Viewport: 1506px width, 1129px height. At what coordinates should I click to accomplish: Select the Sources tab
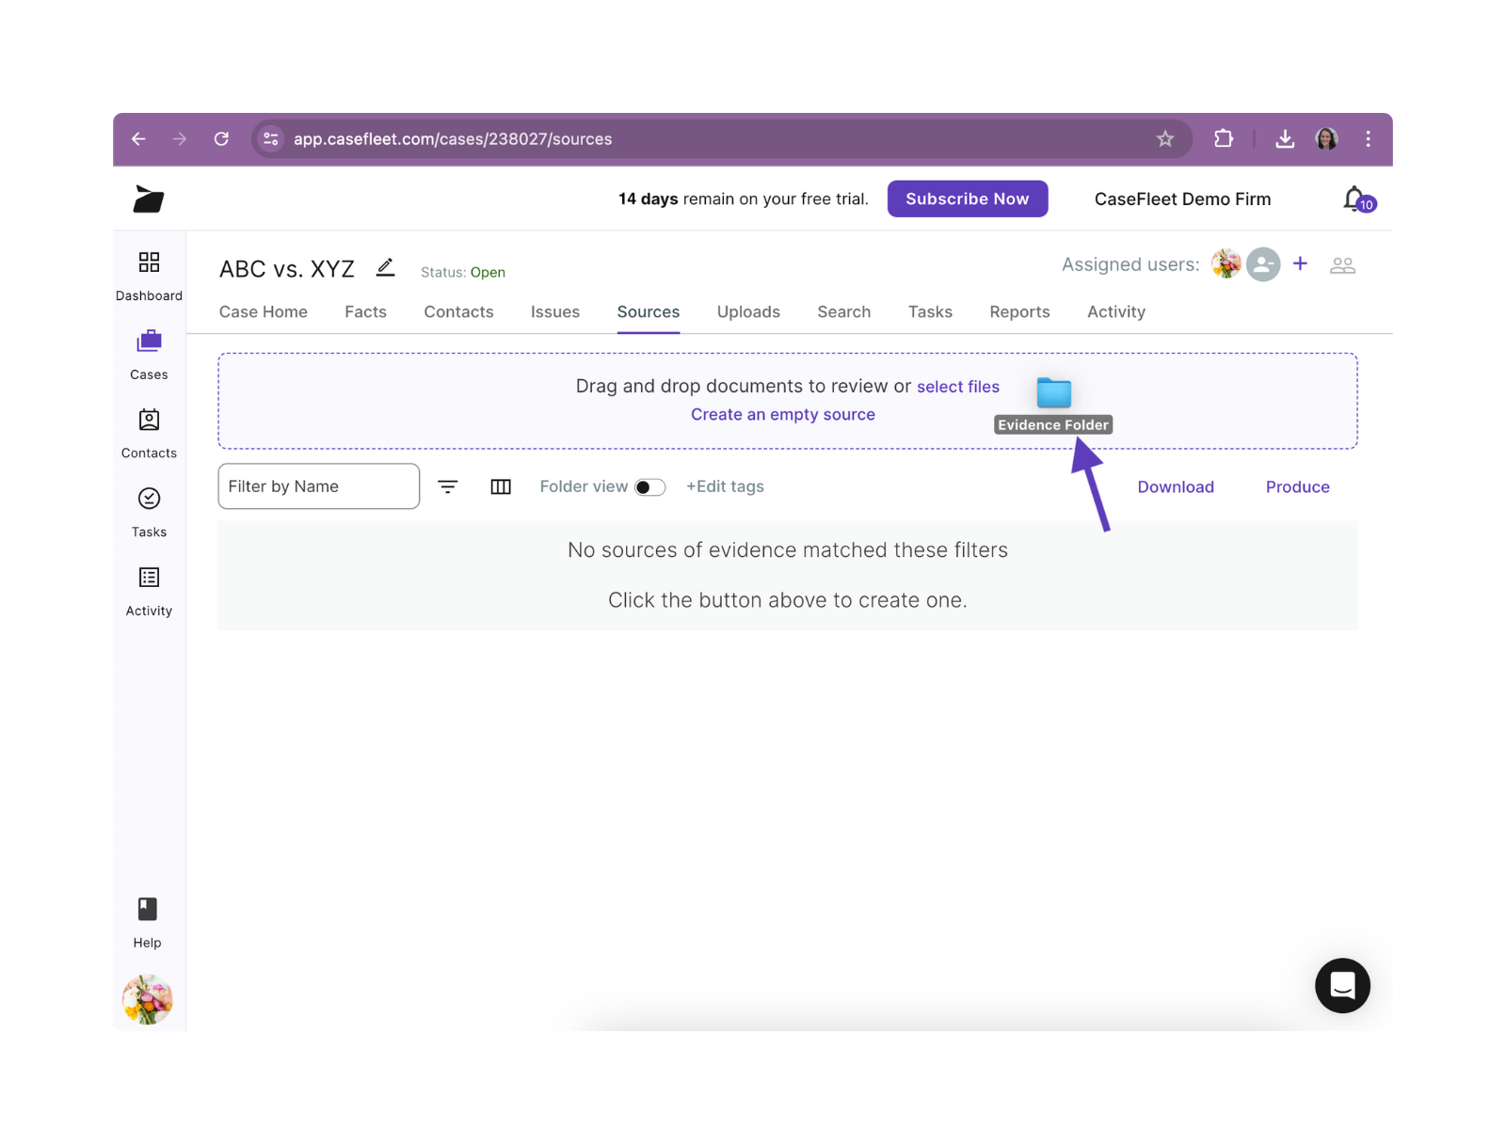coord(649,311)
